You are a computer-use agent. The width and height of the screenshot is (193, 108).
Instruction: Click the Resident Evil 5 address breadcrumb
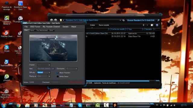(82, 20)
